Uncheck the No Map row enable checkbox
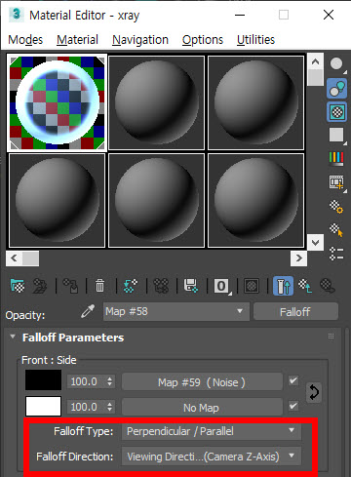Image resolution: width=351 pixels, height=477 pixels. [x=293, y=406]
